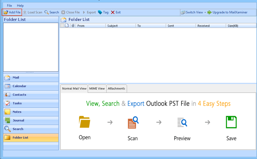This screenshot has height=159, width=257.
Task: Click the Export toolbar button
Action: tap(89, 12)
